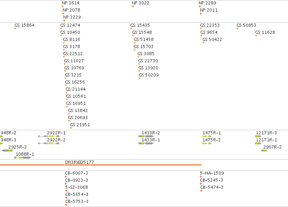Select the Df(3R)ED5177 label
The image size is (288, 207).
[x=80, y=162]
